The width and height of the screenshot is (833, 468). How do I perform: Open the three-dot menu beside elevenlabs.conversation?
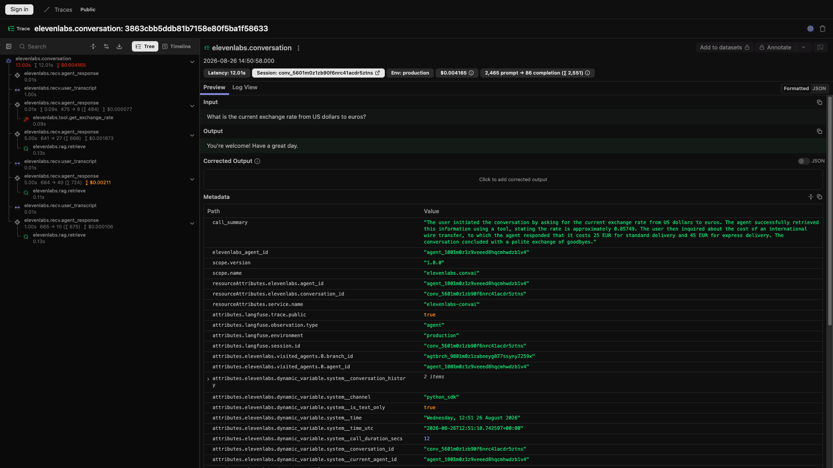pyautogui.click(x=298, y=48)
